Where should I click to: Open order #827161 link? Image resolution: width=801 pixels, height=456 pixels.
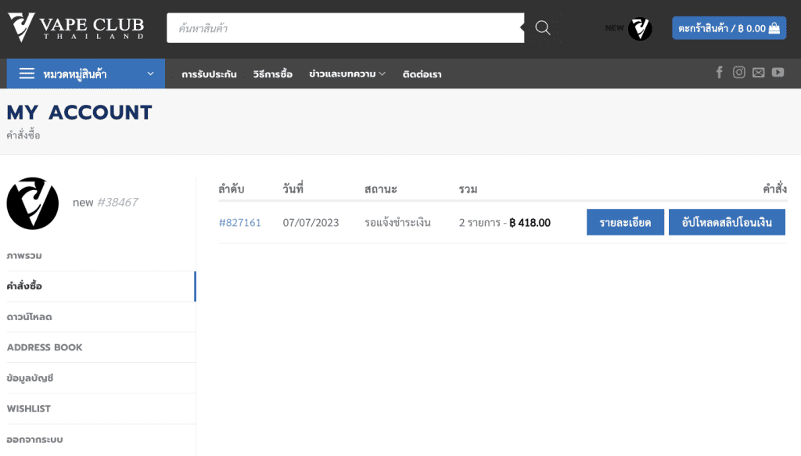pos(240,222)
